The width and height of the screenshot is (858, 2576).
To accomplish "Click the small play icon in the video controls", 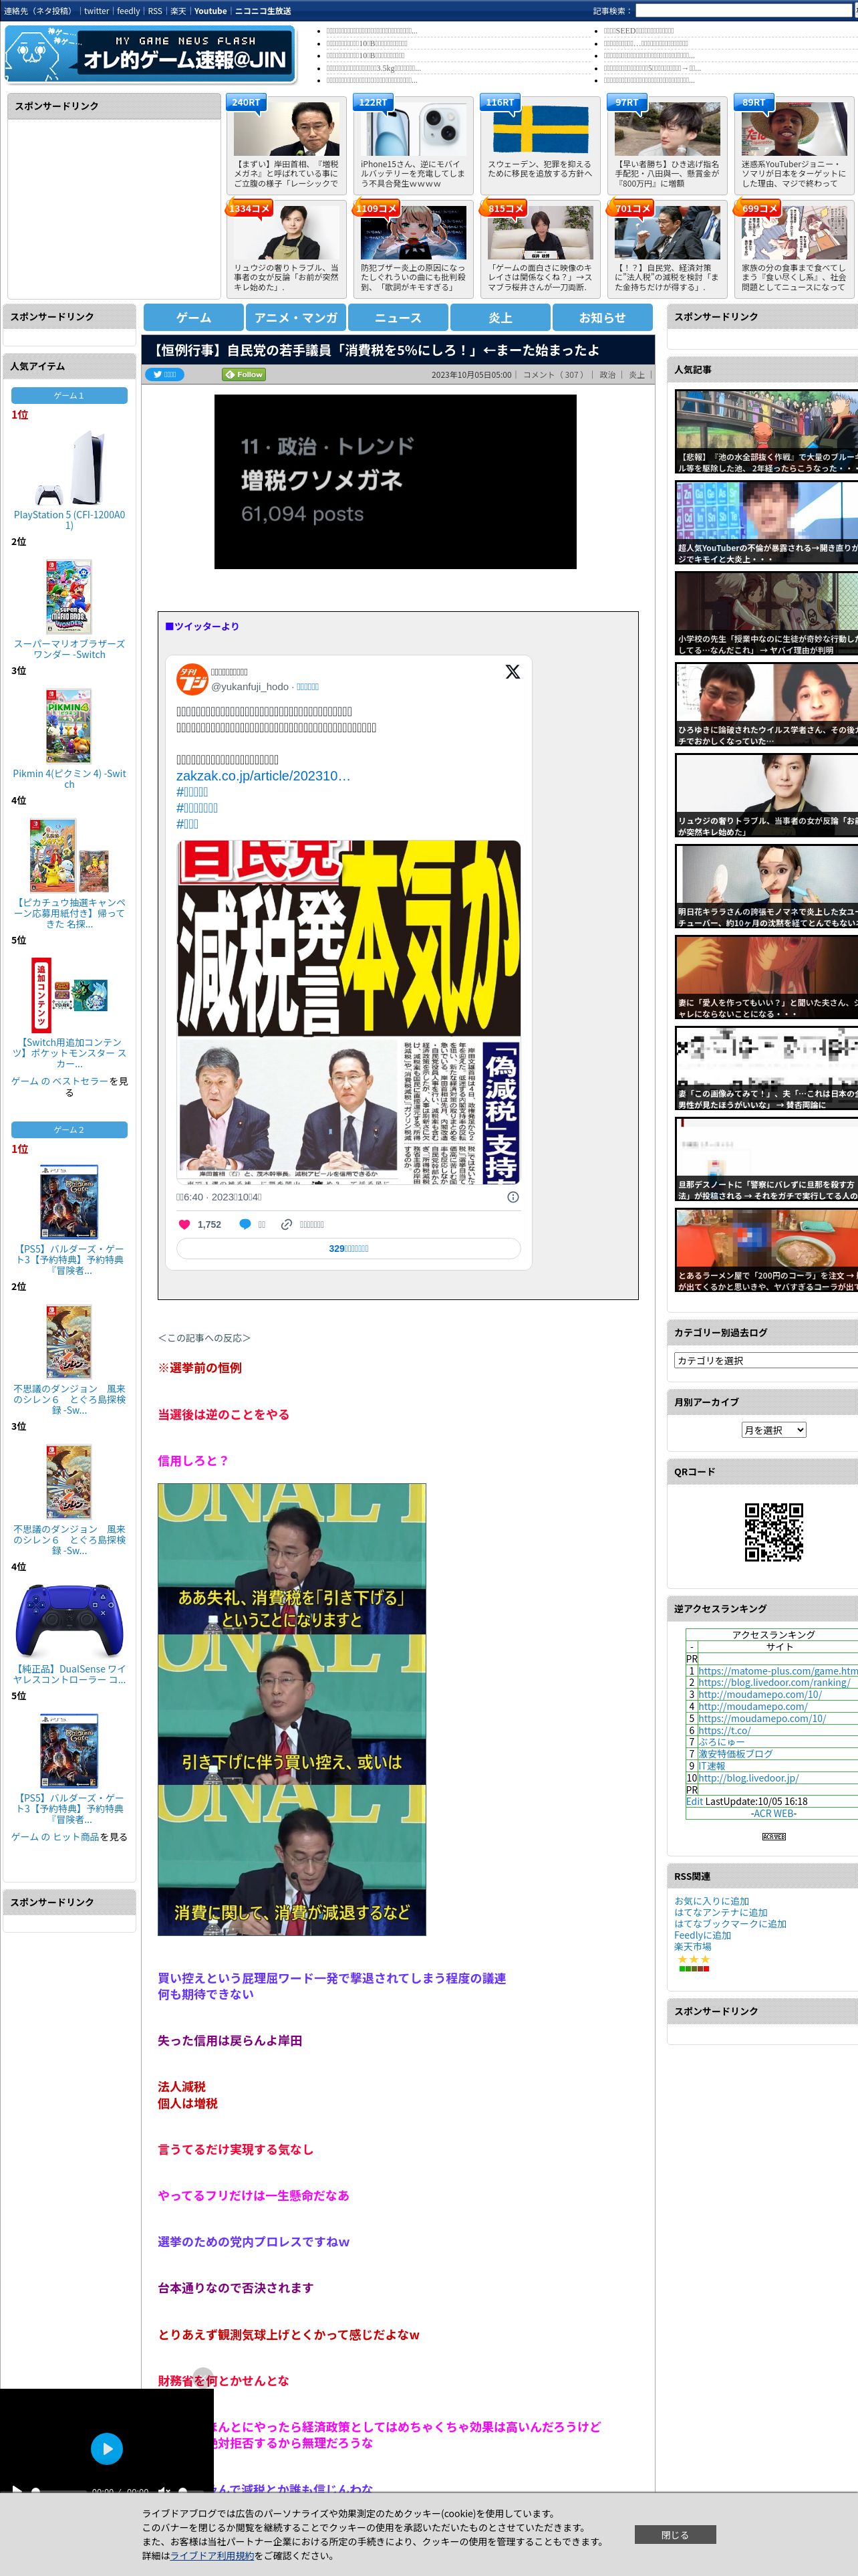I will click(x=16, y=2490).
